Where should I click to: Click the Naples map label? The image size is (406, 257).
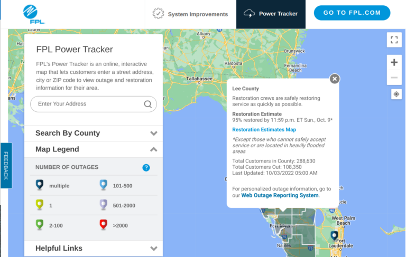284,245
